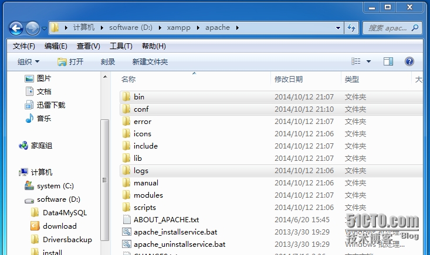Click the 刻录 toolbar button
This screenshot has height=255, width=430.
(108, 62)
